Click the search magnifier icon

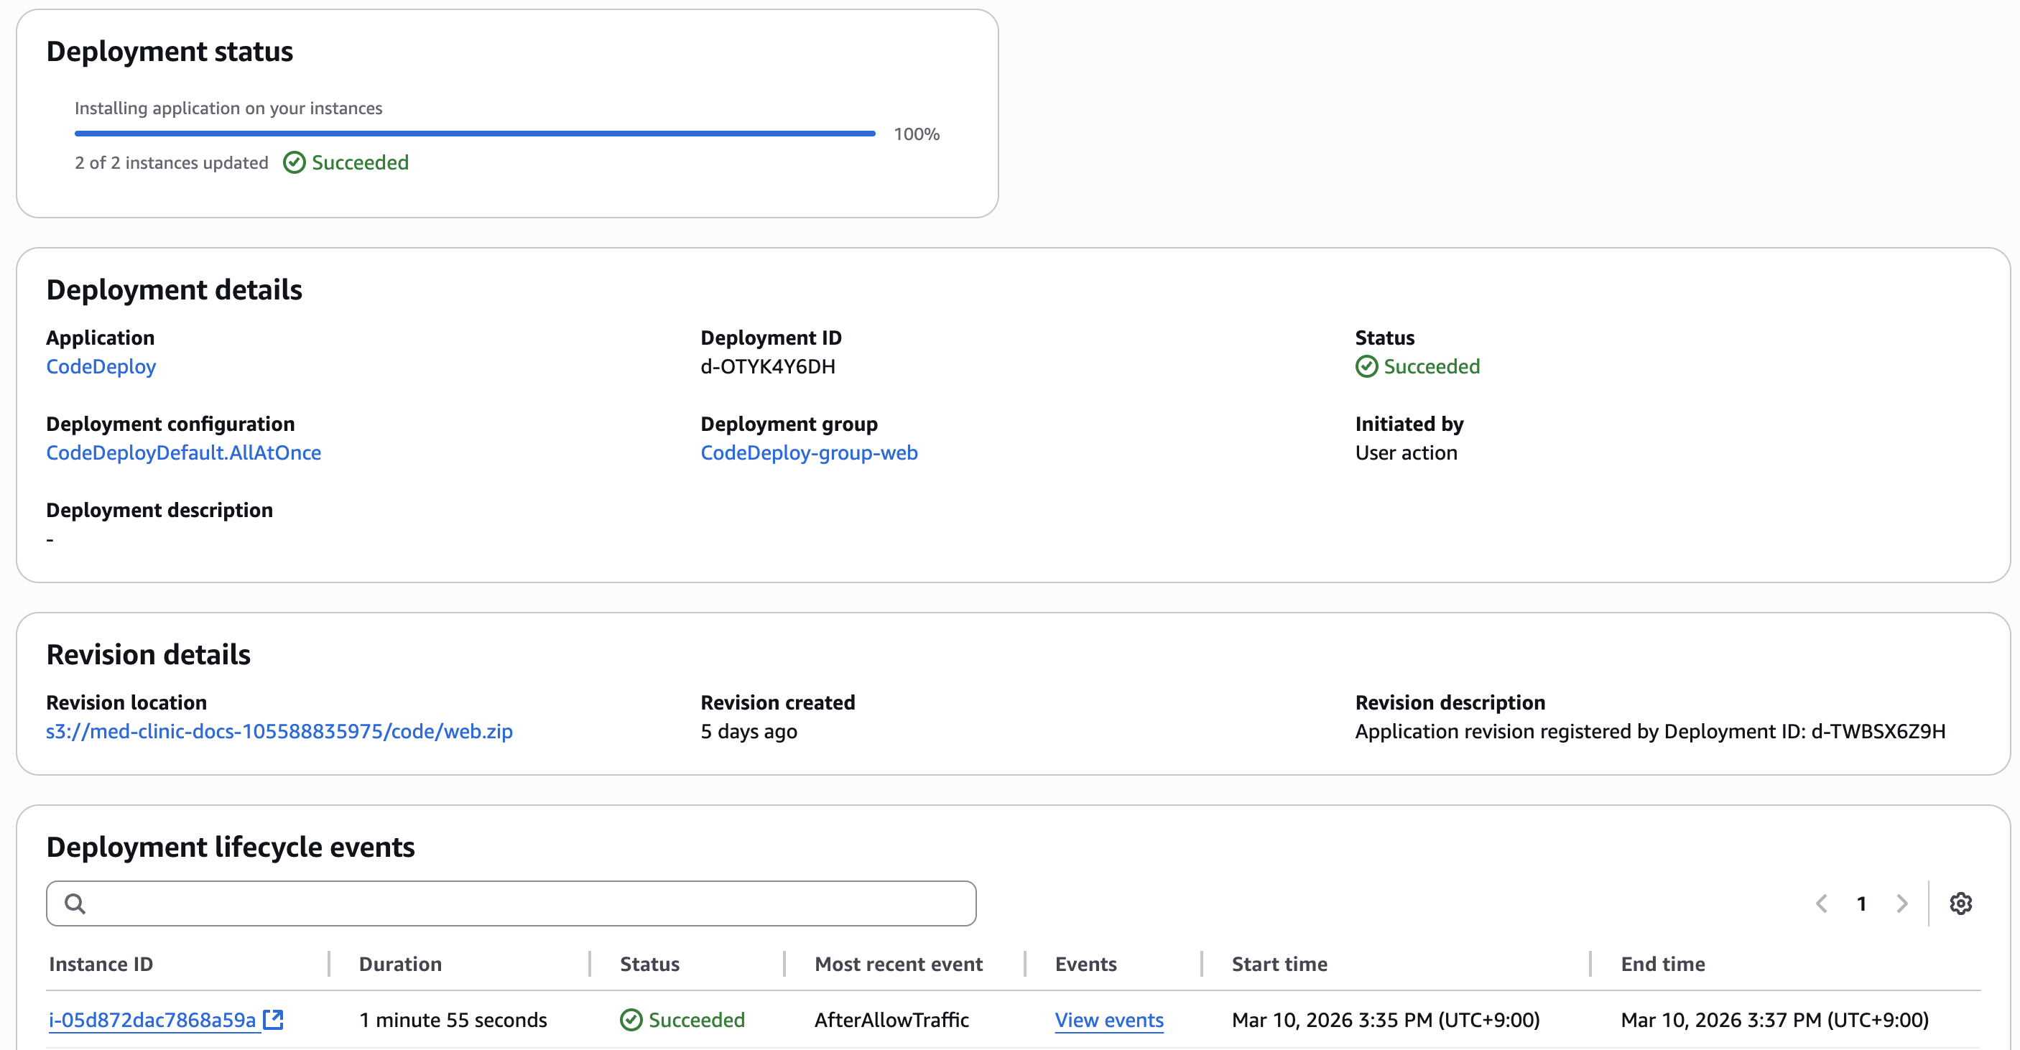click(x=75, y=903)
